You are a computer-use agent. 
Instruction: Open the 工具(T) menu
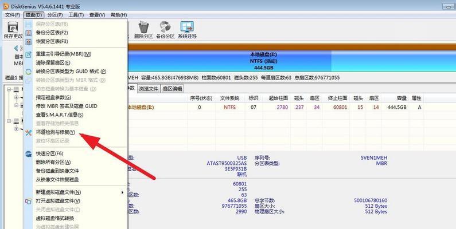[x=76, y=15]
